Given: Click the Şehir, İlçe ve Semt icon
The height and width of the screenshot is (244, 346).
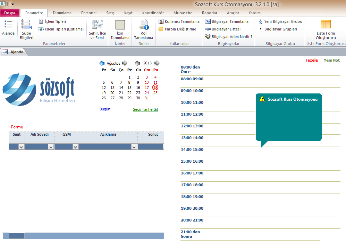Looking at the screenshot, I should click(x=97, y=29).
